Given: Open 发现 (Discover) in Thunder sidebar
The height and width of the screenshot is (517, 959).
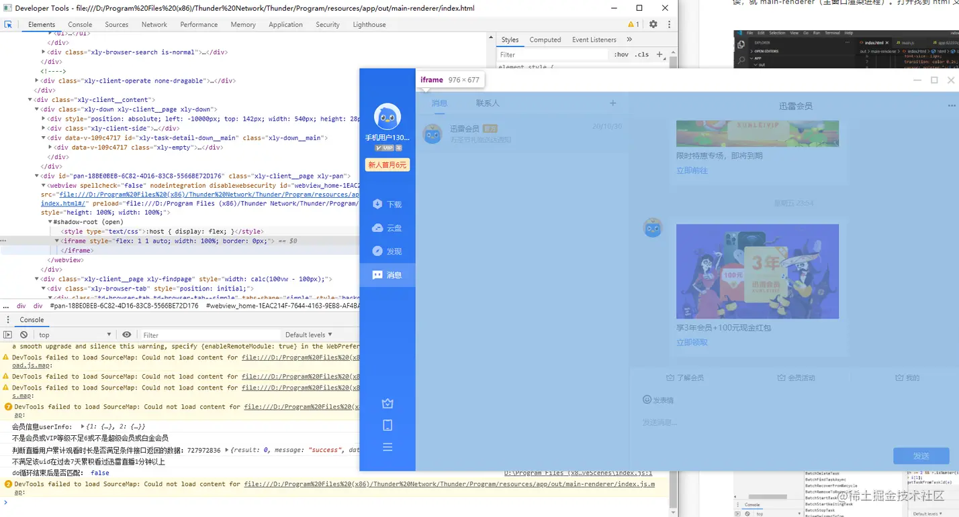Looking at the screenshot, I should [x=387, y=251].
